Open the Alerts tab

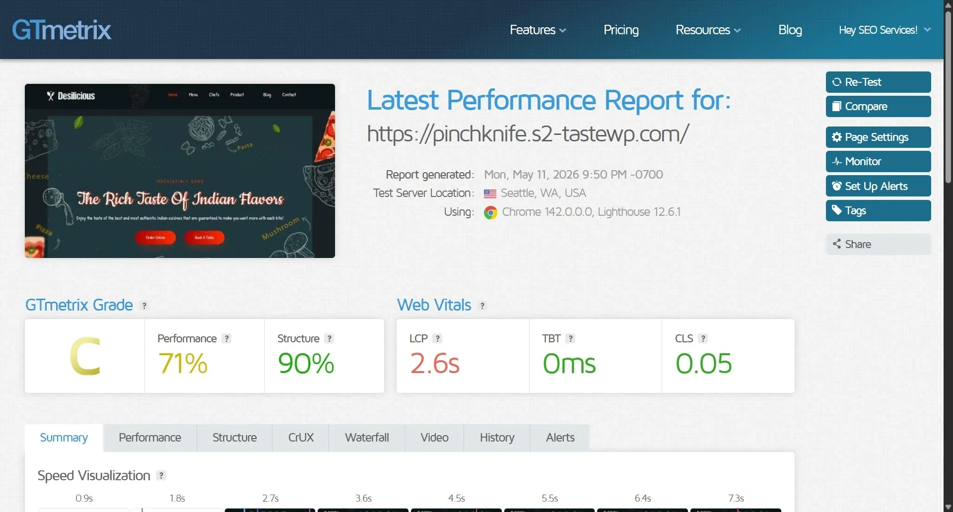point(560,438)
